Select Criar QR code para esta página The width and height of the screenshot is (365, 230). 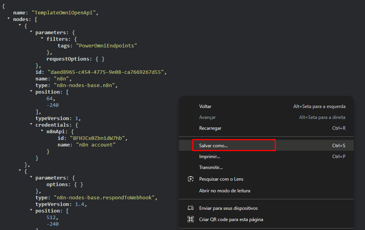(231, 220)
